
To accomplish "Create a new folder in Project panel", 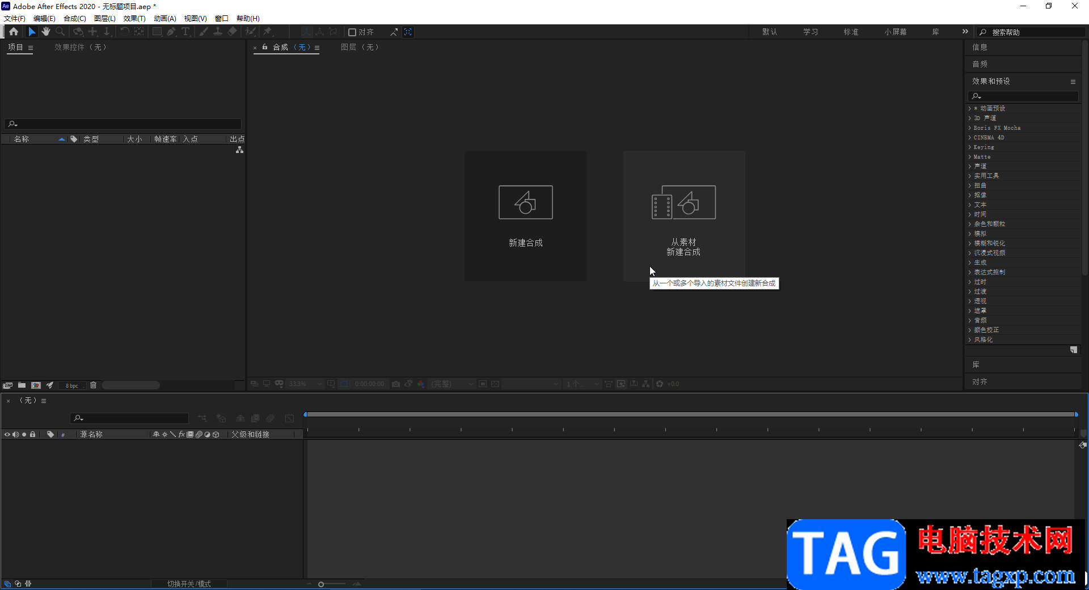I will pos(22,385).
